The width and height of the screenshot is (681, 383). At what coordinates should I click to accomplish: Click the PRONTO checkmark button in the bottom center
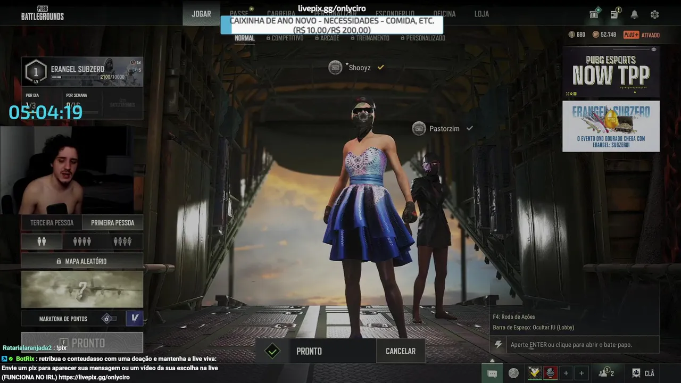[x=315, y=351]
